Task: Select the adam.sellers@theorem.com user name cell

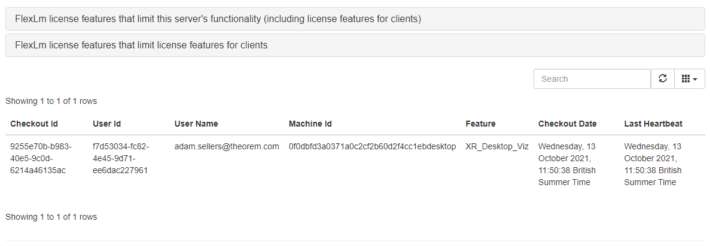Action: (227, 146)
